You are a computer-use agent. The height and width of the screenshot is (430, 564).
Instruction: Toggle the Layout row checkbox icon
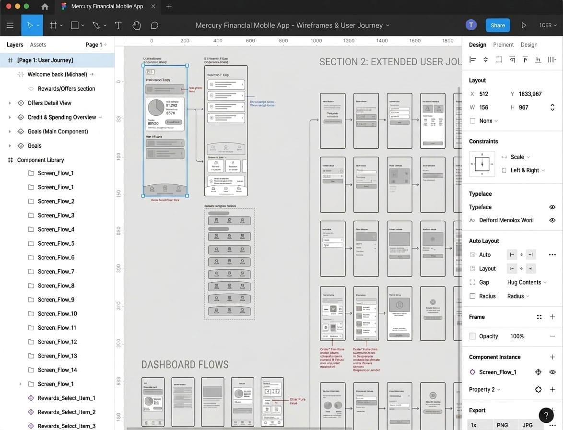[473, 268]
